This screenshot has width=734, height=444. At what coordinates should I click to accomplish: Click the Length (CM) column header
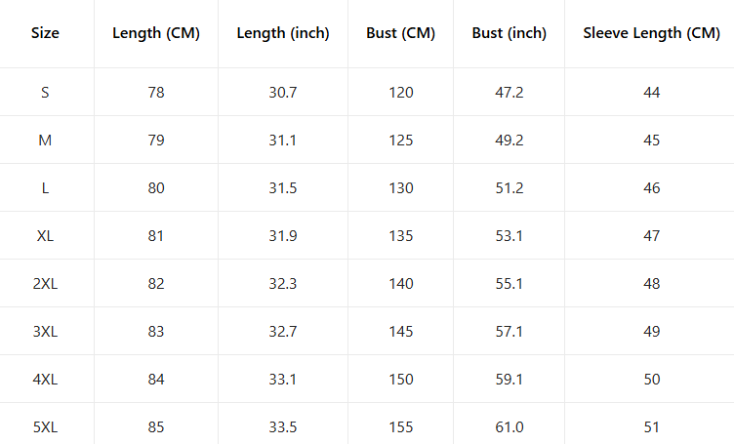156,33
